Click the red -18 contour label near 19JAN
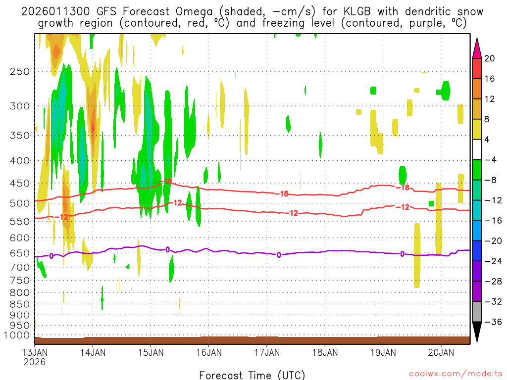Image resolution: width=507 pixels, height=380 pixels. 403,188
